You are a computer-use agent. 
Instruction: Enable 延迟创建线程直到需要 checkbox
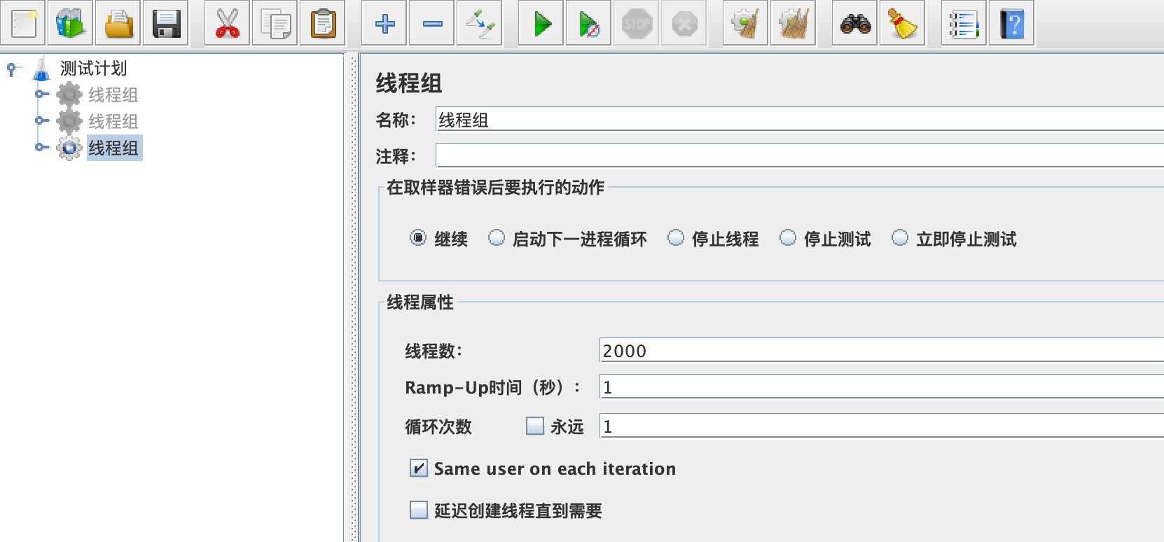[x=419, y=510]
